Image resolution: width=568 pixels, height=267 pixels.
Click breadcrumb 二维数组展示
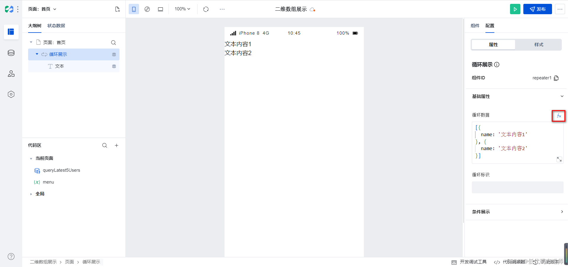tap(43, 262)
